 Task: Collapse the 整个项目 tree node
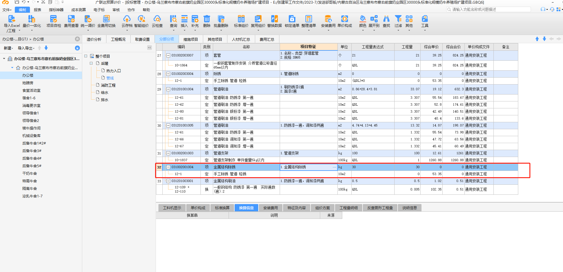tap(86, 56)
